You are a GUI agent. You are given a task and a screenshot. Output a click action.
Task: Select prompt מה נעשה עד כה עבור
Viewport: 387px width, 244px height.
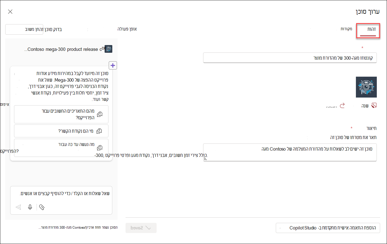[x=61, y=148]
